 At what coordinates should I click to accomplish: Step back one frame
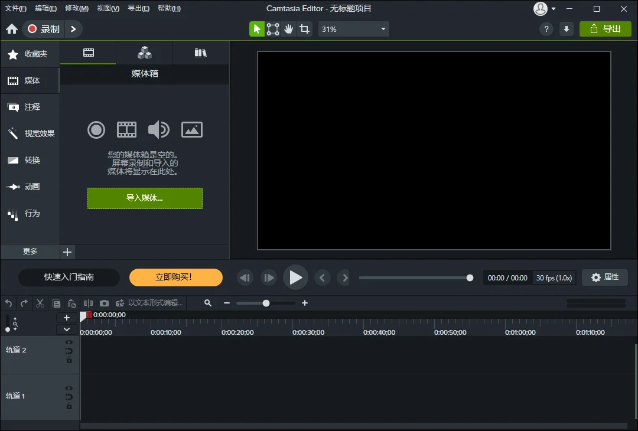click(245, 277)
